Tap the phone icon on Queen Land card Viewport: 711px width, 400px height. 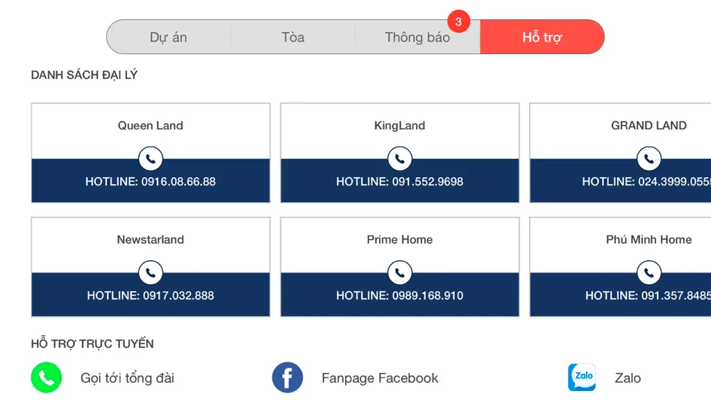(151, 159)
